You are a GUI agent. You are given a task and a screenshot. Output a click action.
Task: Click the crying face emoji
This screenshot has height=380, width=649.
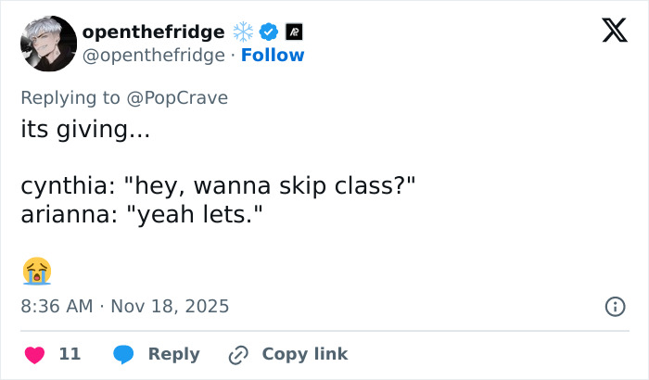click(36, 271)
